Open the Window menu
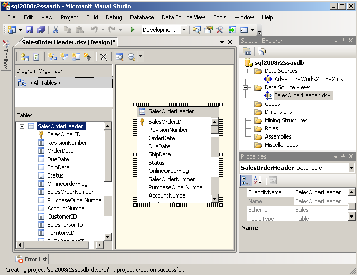Viewport: 357px width, 275px height. [x=244, y=17]
